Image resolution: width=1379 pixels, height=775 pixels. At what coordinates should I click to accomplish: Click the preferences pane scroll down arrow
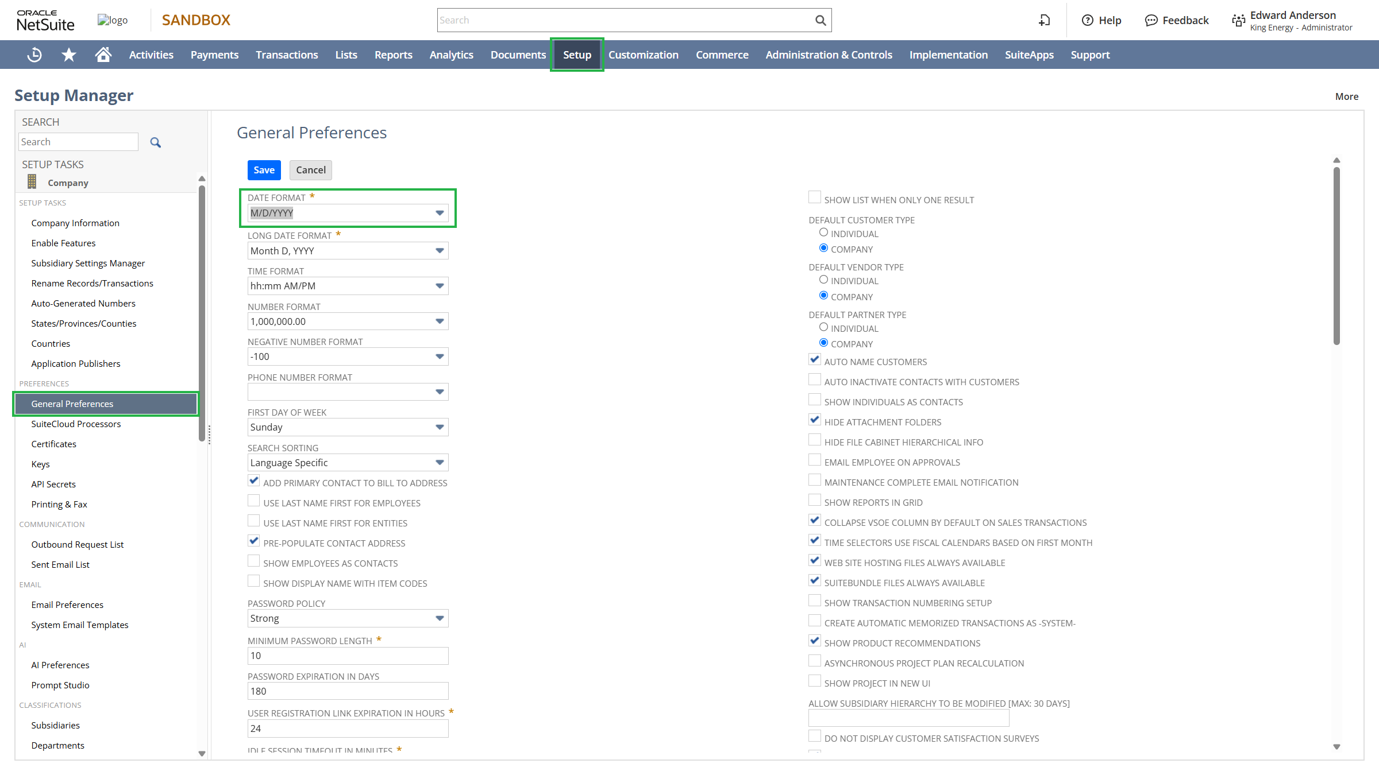coord(1336,747)
